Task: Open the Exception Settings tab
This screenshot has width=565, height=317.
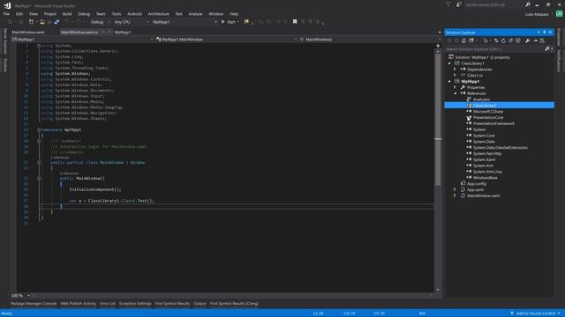Action: tap(135, 304)
